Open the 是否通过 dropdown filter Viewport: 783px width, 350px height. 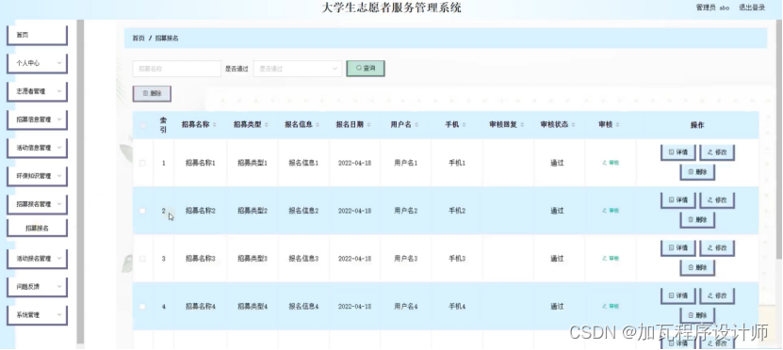(x=298, y=69)
